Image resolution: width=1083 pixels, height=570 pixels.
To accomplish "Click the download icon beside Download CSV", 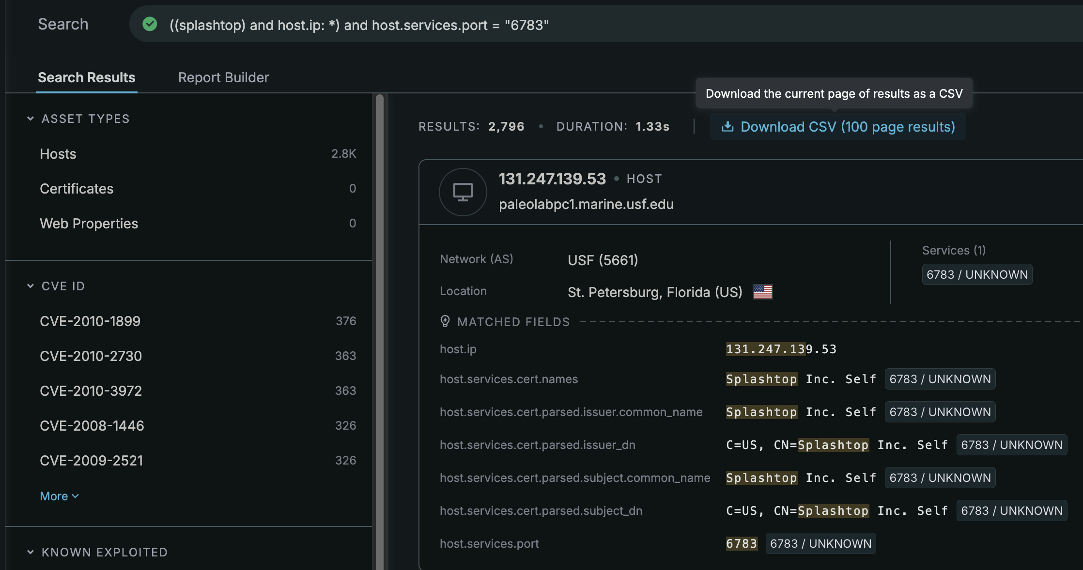I will tap(727, 127).
